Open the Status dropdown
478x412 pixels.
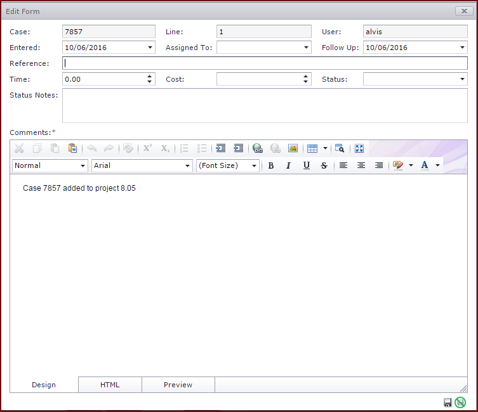click(462, 79)
